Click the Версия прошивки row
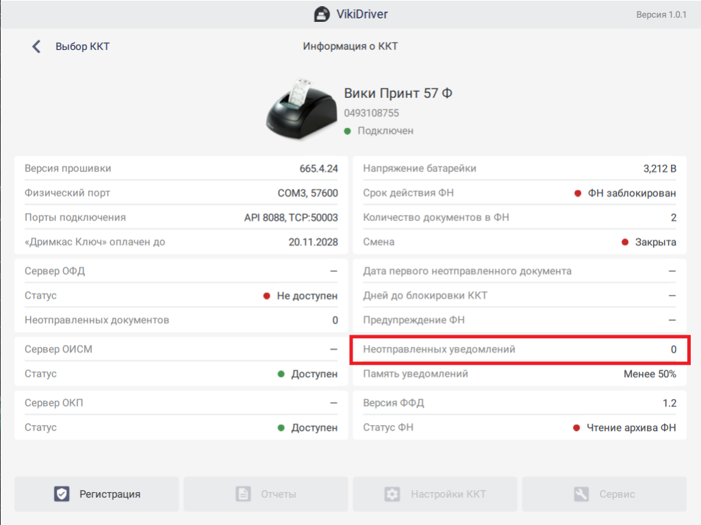Viewport: 701px width, 525px height. pos(181,168)
